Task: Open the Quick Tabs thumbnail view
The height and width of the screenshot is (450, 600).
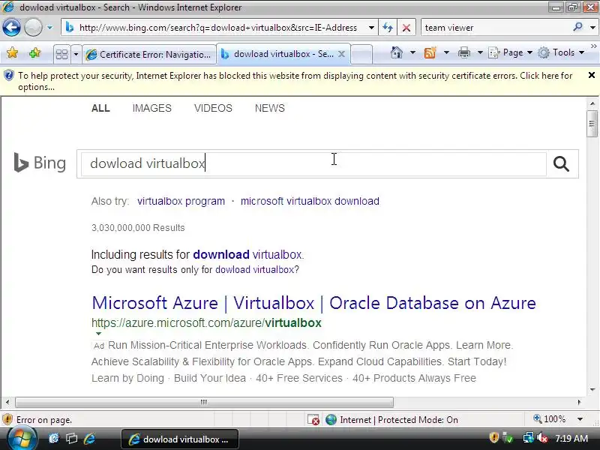Action: pos(61,54)
